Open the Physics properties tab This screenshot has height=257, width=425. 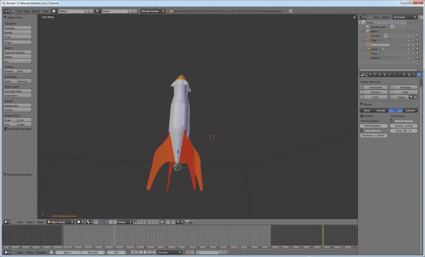[419, 74]
